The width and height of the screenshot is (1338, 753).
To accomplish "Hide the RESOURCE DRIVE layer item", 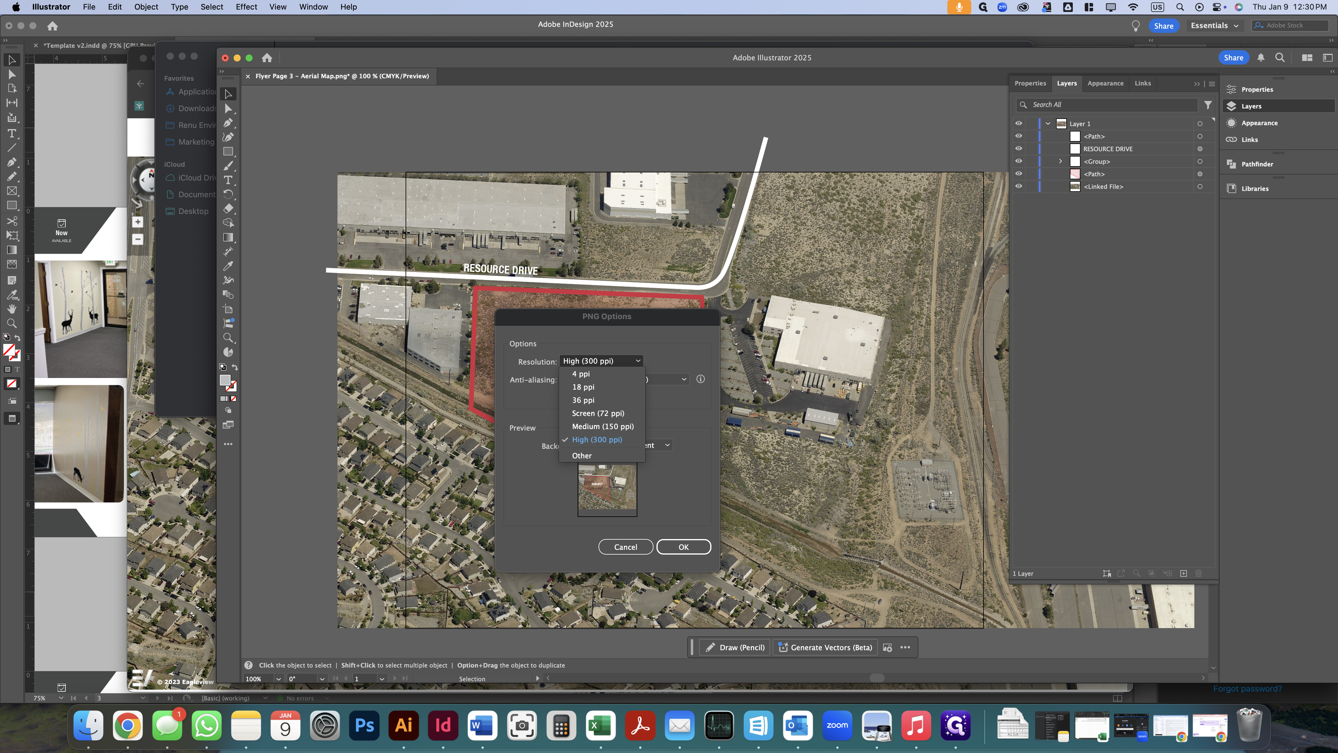I will coord(1018,149).
